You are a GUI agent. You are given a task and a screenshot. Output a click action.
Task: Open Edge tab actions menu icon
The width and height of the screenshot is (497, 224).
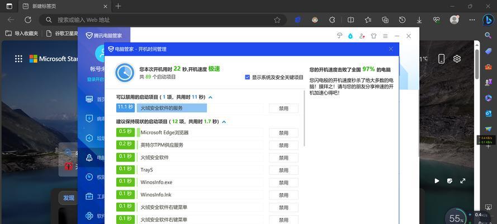pyautogui.click(x=9, y=6)
